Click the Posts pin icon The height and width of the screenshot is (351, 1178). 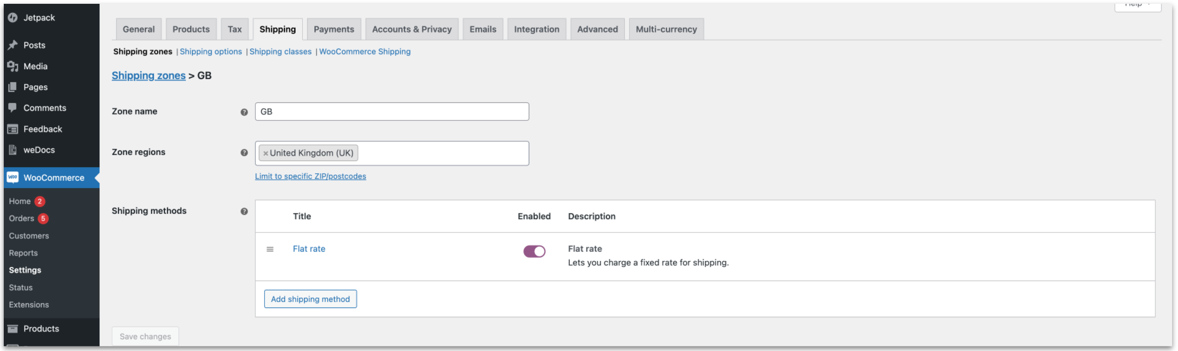point(13,45)
